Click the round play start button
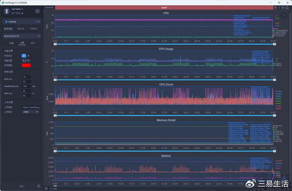292x191 pixels. pyautogui.click(x=284, y=15)
